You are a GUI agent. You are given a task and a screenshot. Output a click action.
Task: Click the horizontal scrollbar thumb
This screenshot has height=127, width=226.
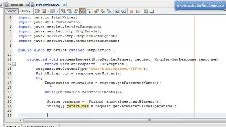tap(149, 120)
